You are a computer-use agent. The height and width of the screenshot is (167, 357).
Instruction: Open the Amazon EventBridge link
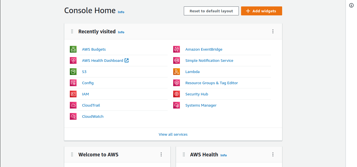[204, 49]
